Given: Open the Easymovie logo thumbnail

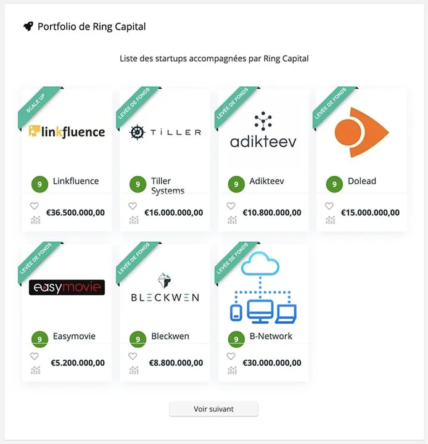Looking at the screenshot, I should 67,288.
